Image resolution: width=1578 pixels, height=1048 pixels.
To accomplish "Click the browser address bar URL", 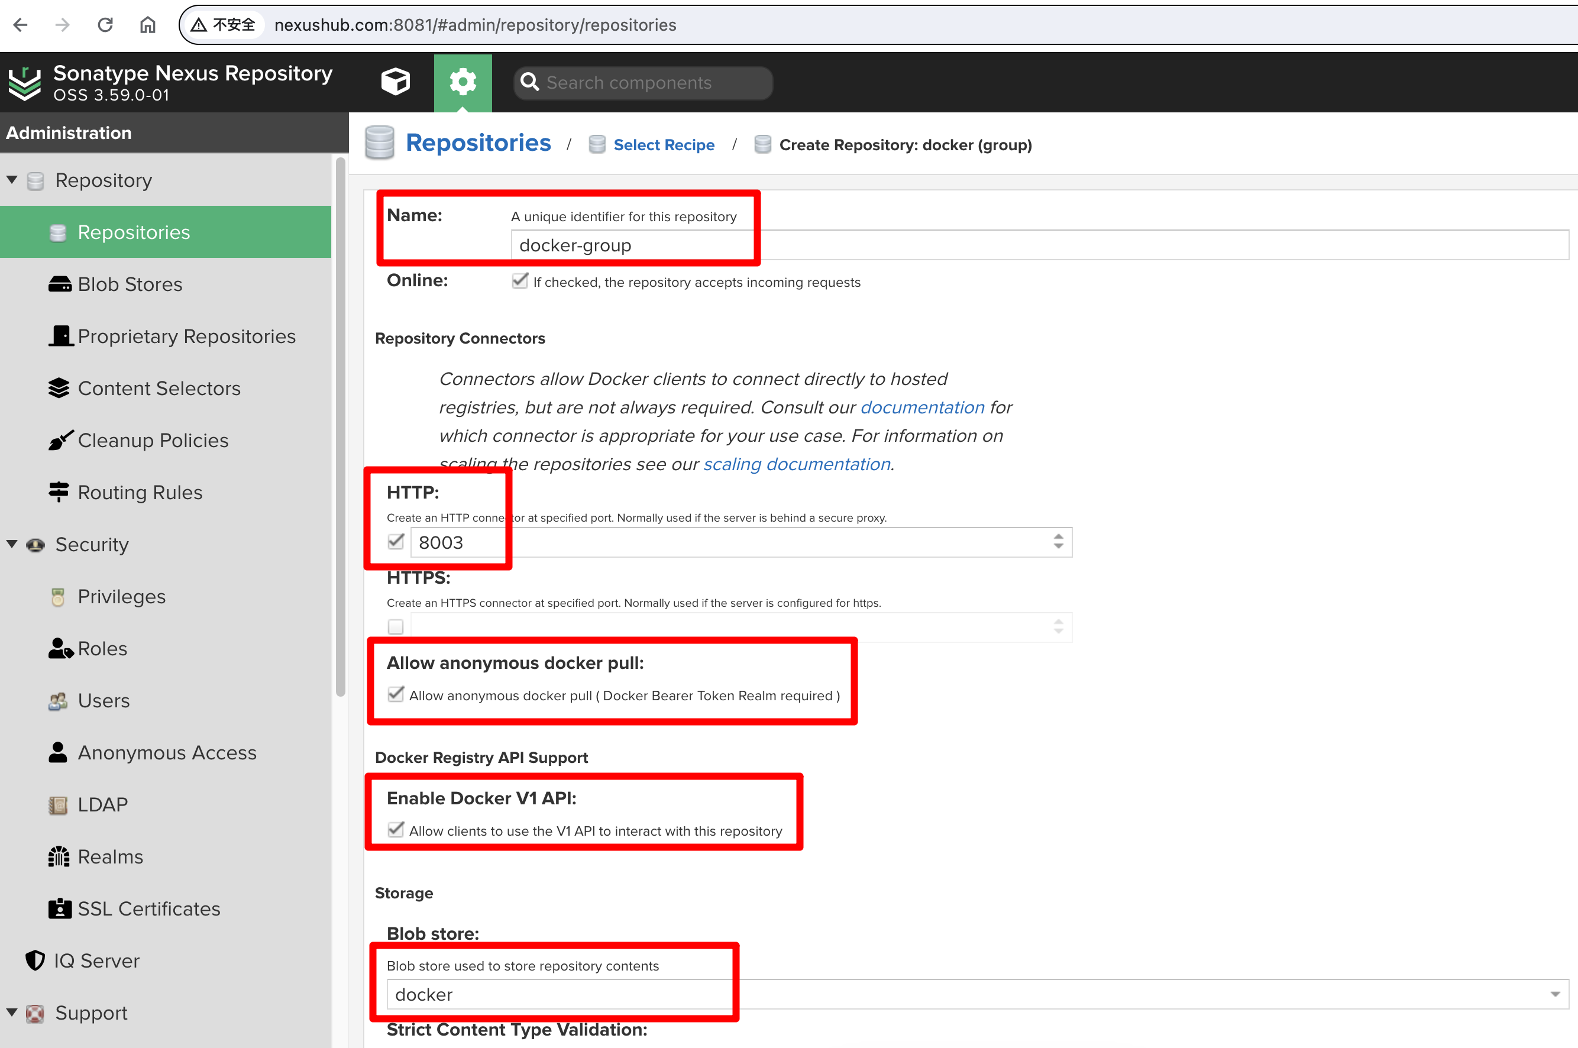I will pos(475,25).
